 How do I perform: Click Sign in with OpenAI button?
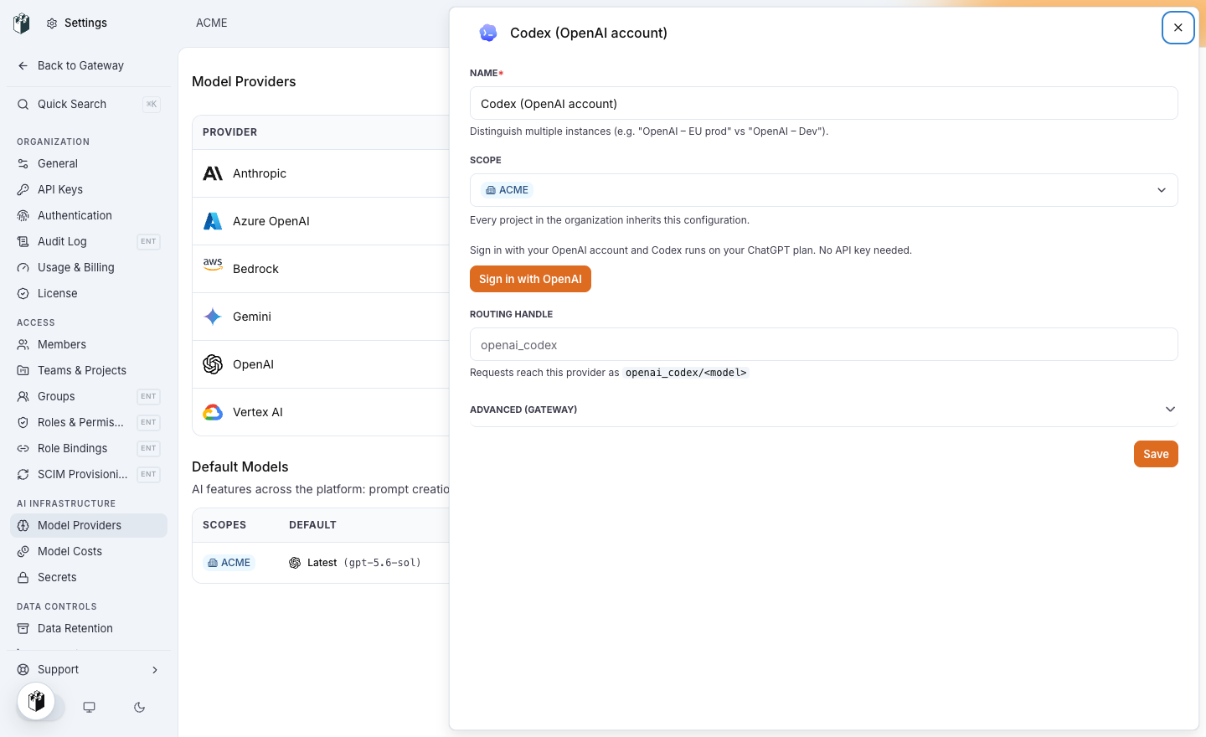(x=530, y=279)
